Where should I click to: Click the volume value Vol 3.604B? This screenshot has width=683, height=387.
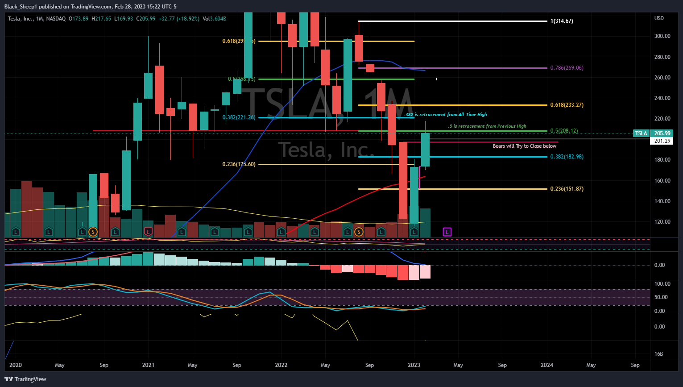215,19
